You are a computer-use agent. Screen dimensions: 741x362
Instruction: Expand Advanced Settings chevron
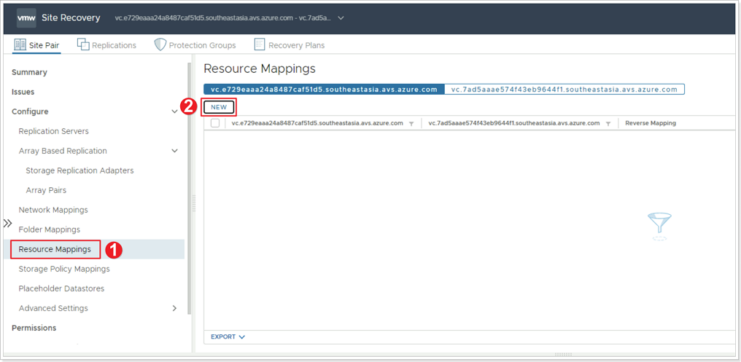174,308
